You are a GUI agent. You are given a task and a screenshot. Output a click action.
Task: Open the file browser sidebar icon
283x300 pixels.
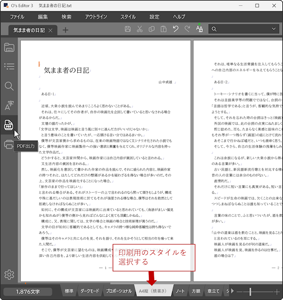tap(9, 47)
